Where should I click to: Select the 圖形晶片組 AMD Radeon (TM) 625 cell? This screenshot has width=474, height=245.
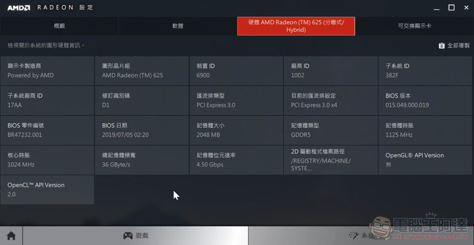[x=142, y=70]
